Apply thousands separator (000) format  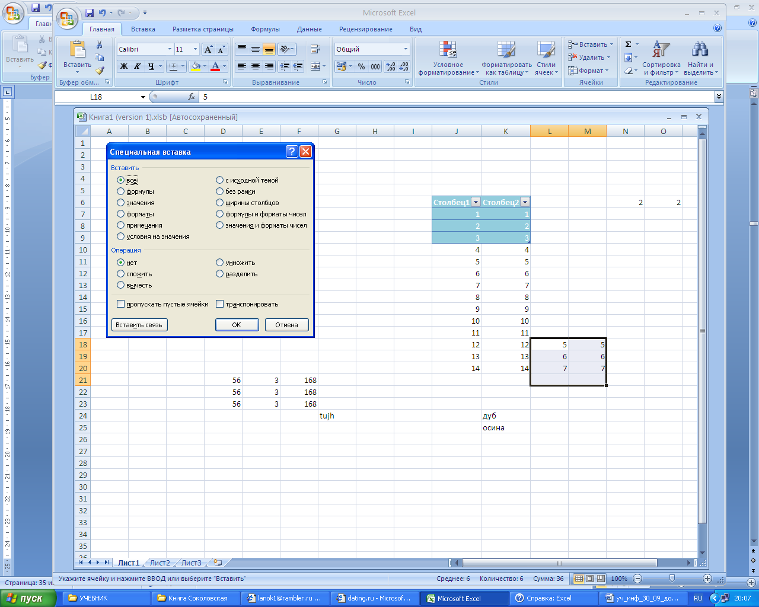click(x=375, y=66)
